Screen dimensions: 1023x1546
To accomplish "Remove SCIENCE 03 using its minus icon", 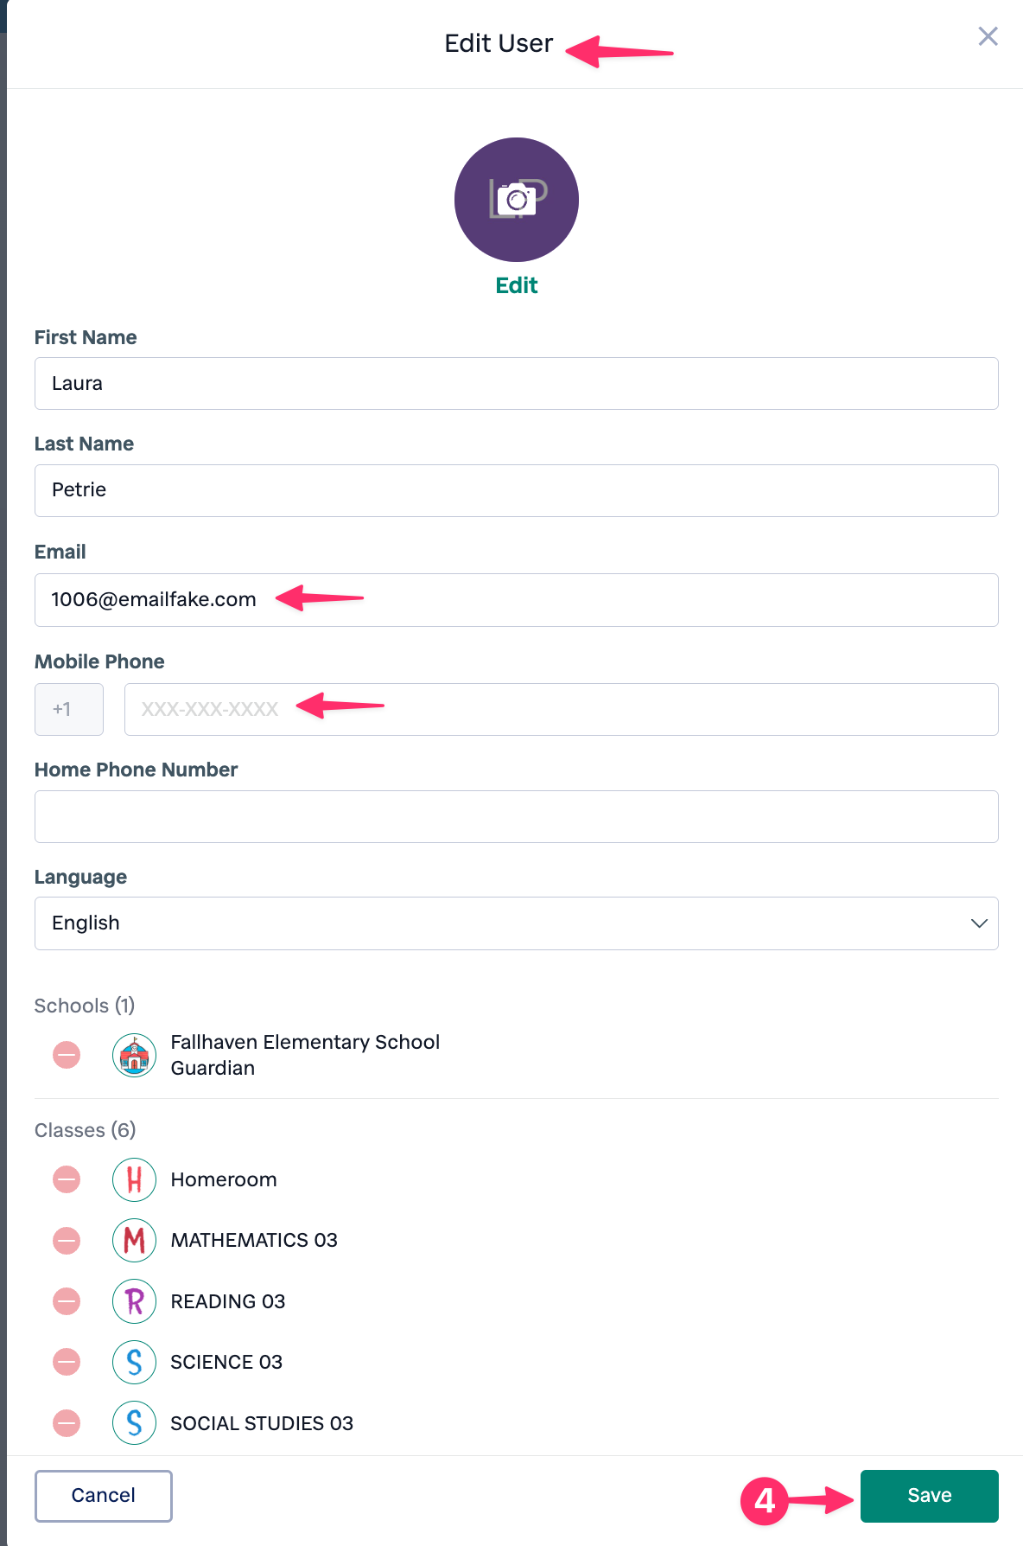I will click(67, 1362).
